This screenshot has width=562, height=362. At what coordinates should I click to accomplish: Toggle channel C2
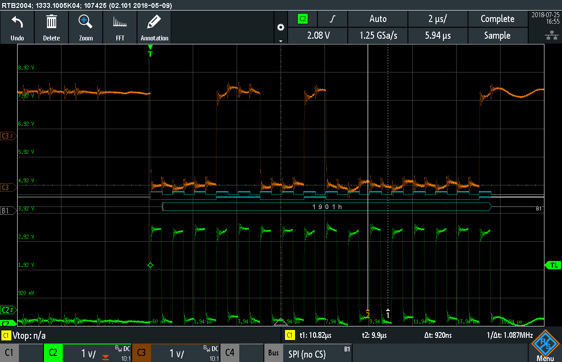click(53, 353)
